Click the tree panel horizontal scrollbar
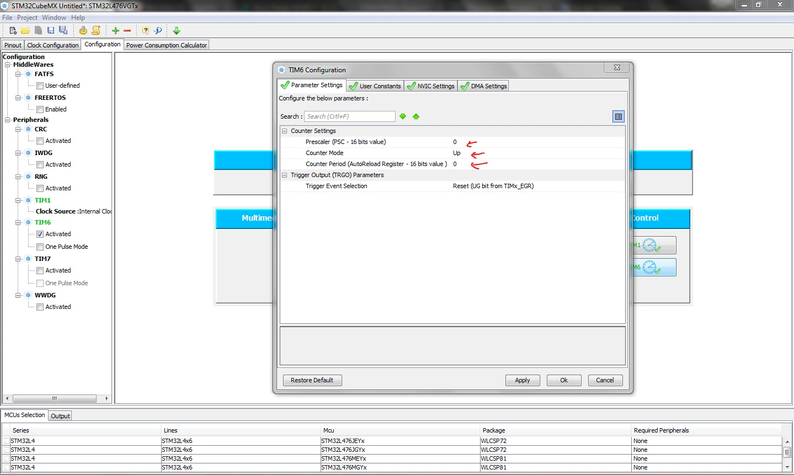 tap(55, 398)
